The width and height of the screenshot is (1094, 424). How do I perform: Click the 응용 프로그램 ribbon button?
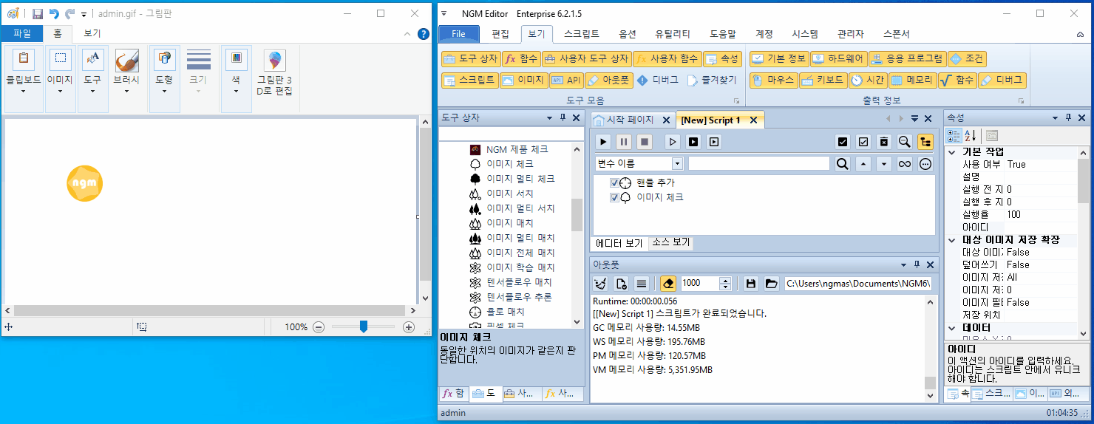[907, 59]
